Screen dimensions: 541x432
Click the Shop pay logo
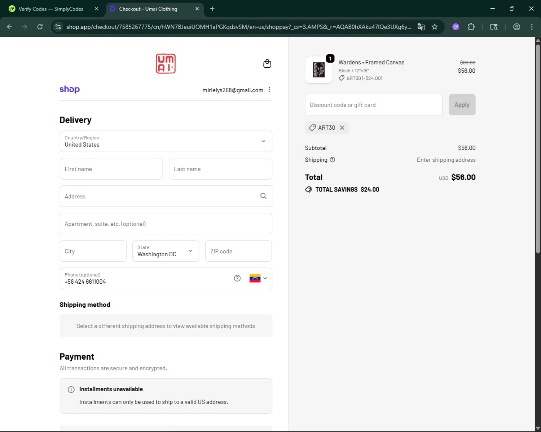tap(70, 89)
